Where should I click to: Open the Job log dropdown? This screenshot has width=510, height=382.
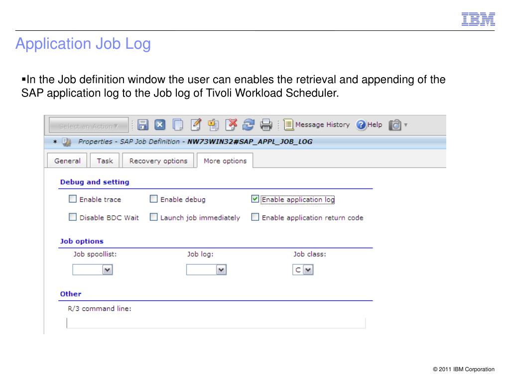click(x=221, y=270)
